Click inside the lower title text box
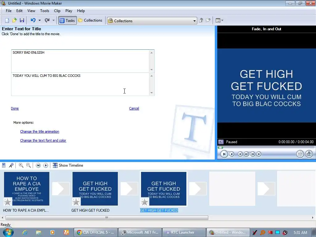This screenshot has height=237, width=316. pos(80,84)
